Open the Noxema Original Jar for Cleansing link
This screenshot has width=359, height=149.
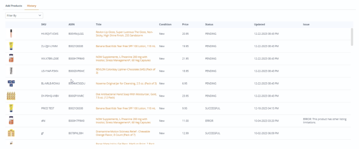(126, 83)
